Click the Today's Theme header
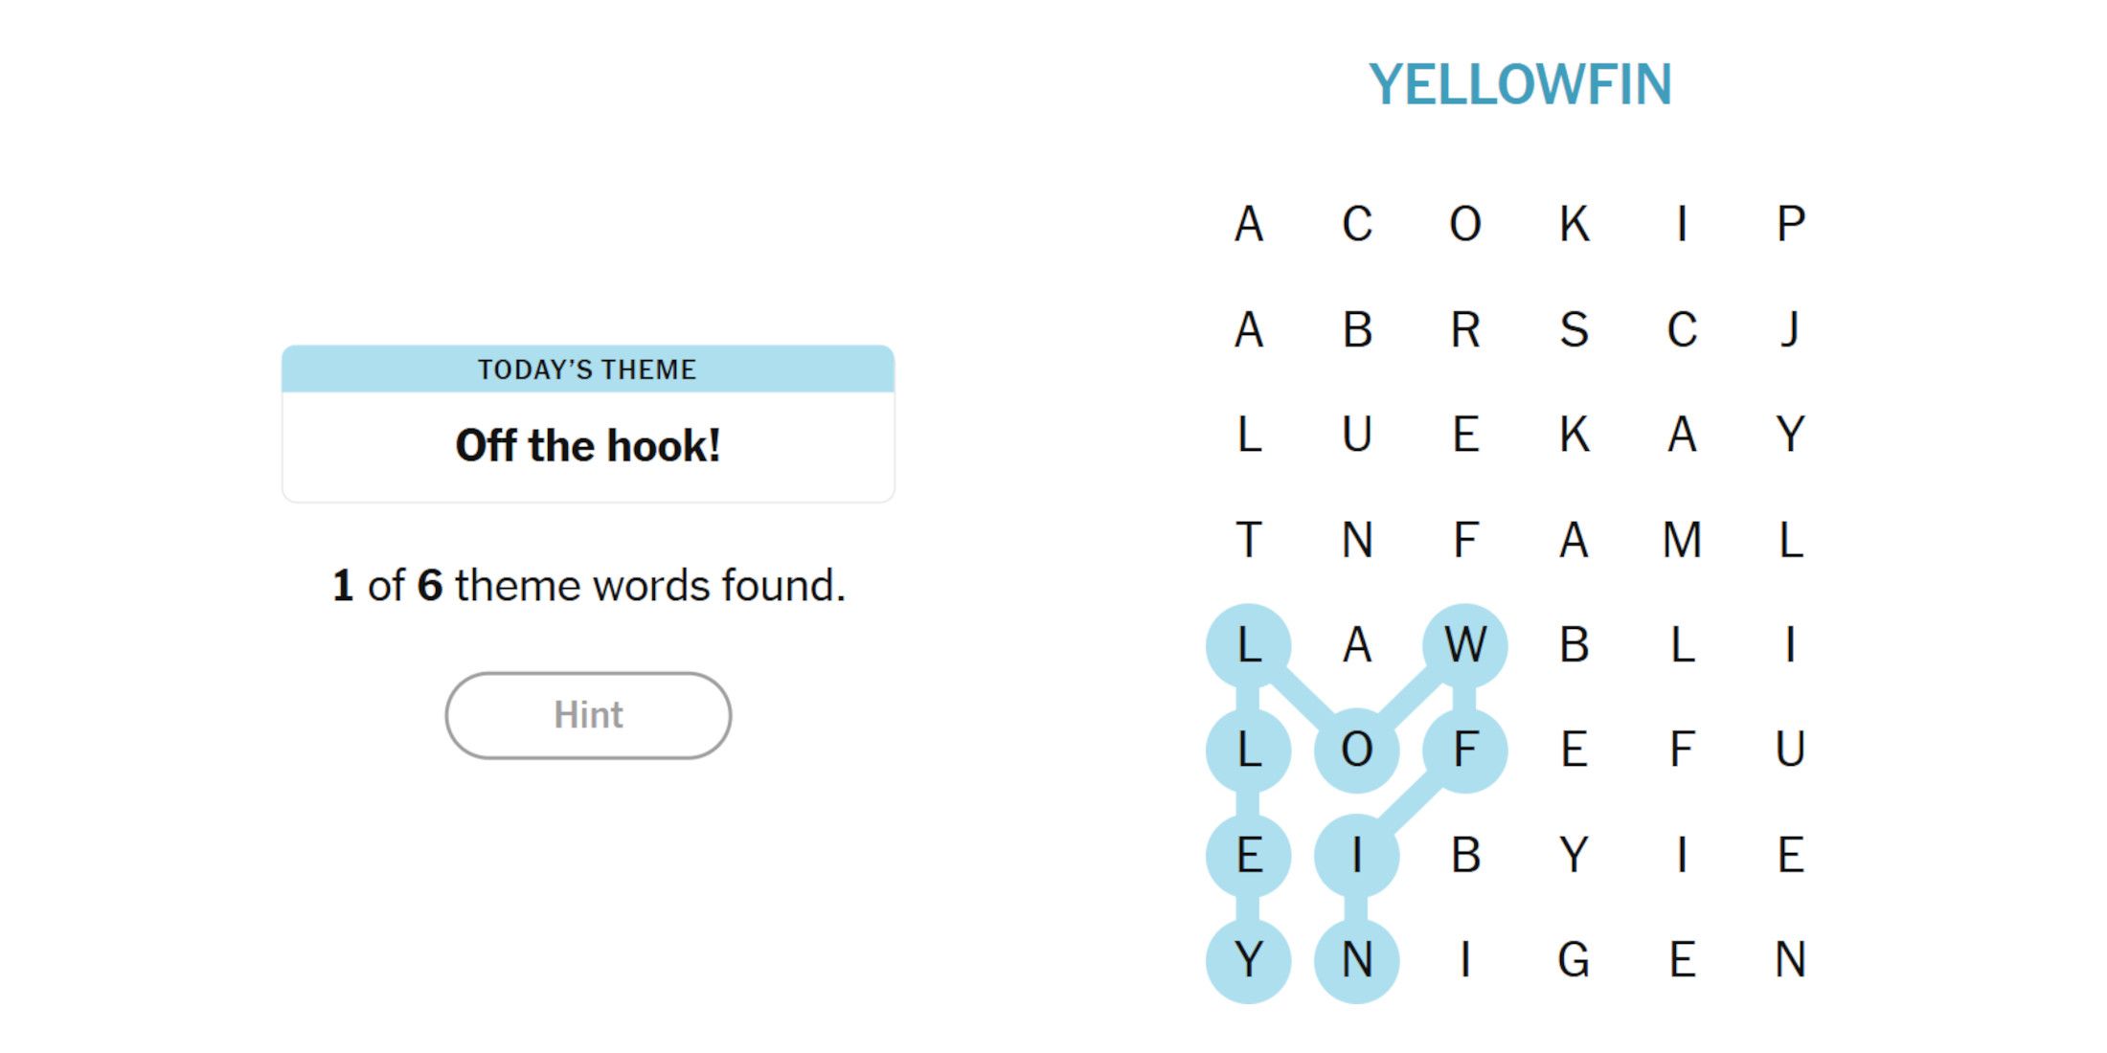2107x1053 pixels. [x=588, y=370]
